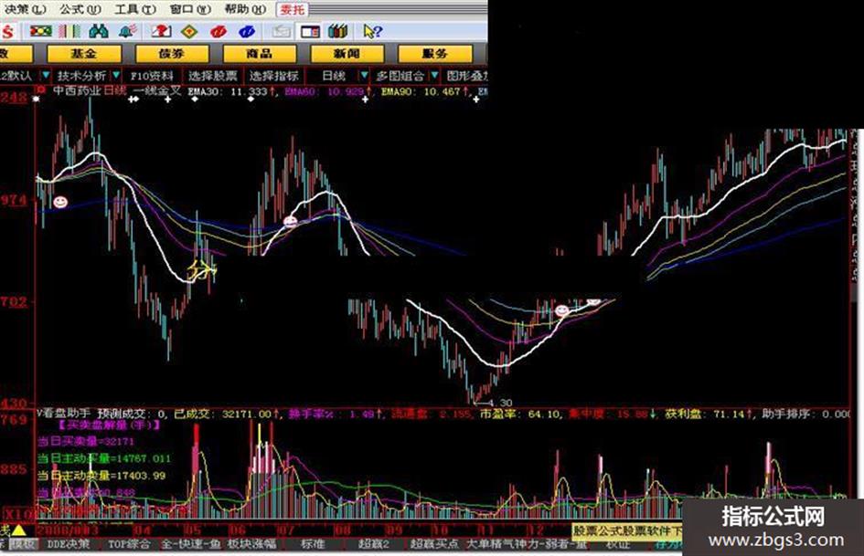Open the F10资料 tab

click(152, 76)
